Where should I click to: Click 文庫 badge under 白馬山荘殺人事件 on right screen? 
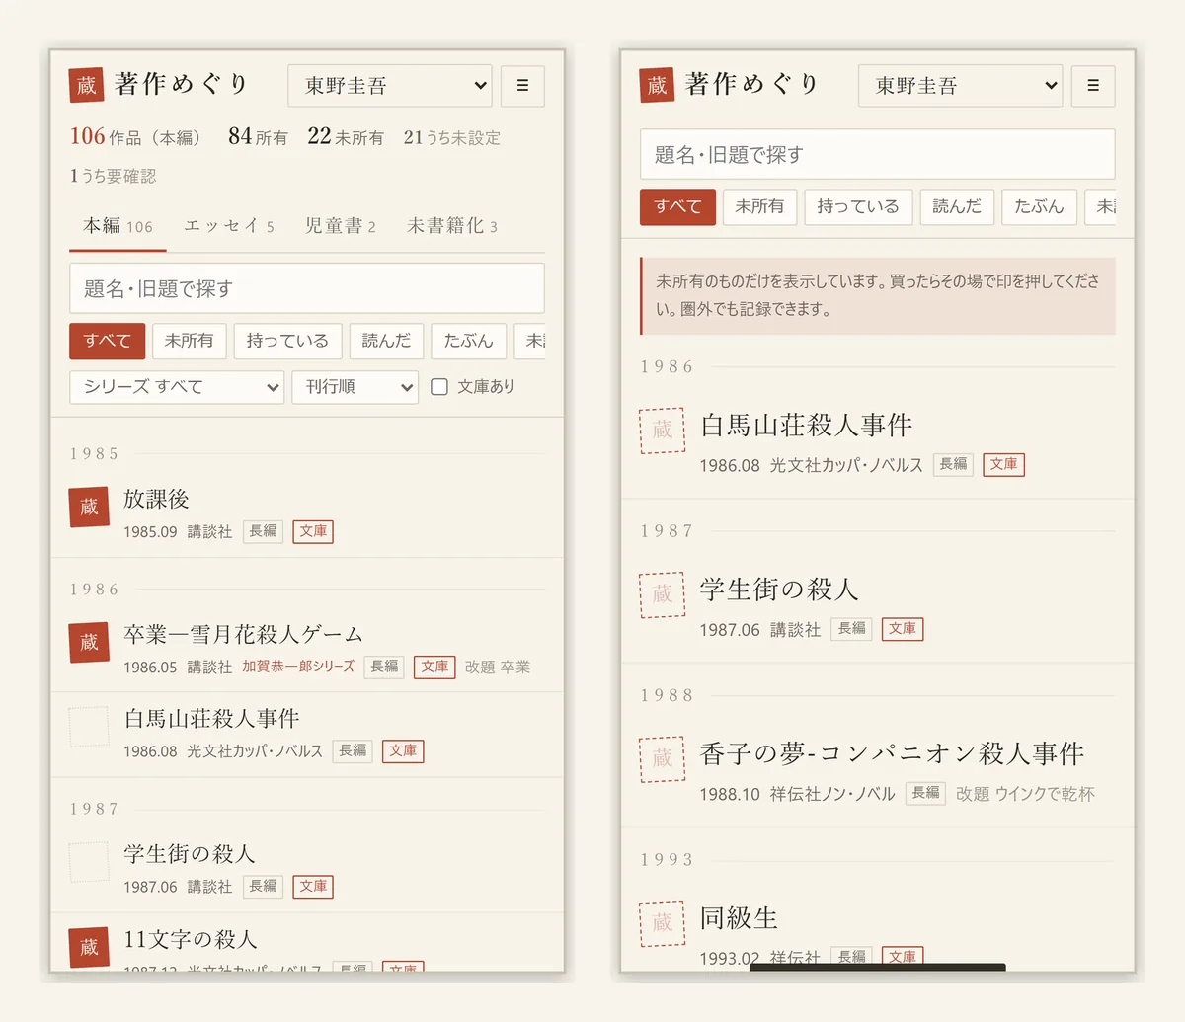click(1003, 464)
